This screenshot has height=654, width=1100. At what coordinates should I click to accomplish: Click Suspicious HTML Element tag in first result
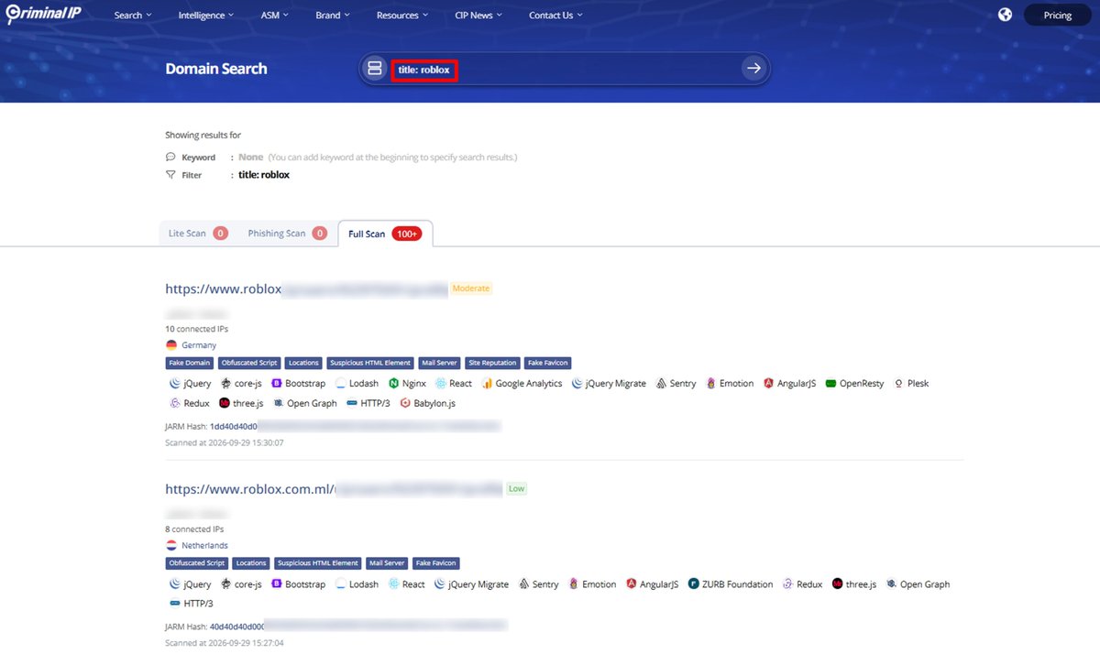pyautogui.click(x=371, y=363)
